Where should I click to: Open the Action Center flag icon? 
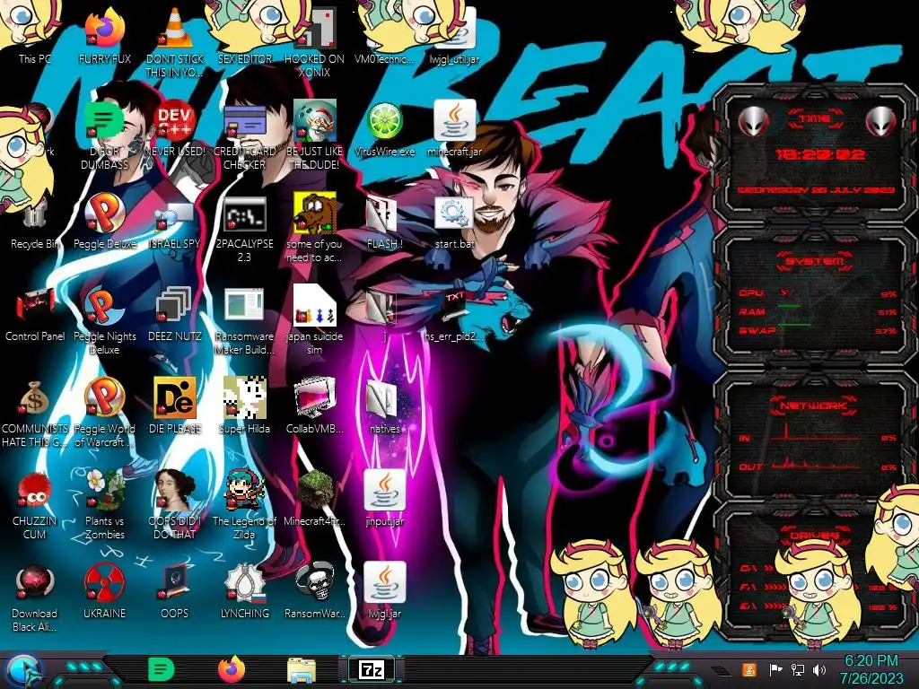point(776,669)
